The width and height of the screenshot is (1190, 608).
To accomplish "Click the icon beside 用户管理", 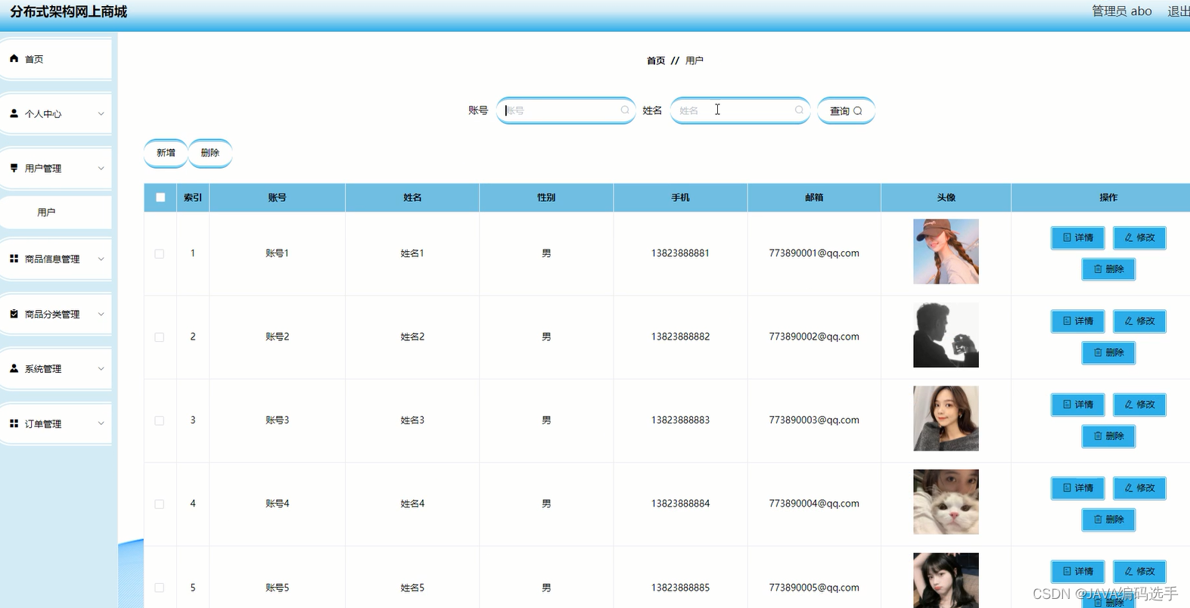I will point(14,168).
